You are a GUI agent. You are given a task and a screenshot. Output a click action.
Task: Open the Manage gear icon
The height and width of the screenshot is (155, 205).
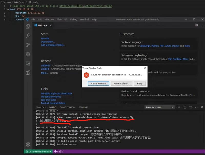click(28, 145)
